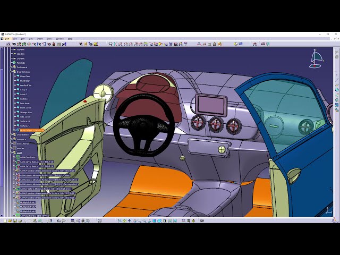Open the Insert menu
The height and width of the screenshot is (255, 340).
[x=40, y=39]
